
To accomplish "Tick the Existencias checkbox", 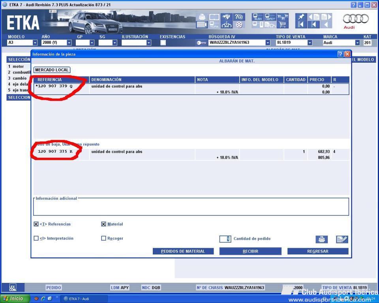I will click(x=163, y=43).
